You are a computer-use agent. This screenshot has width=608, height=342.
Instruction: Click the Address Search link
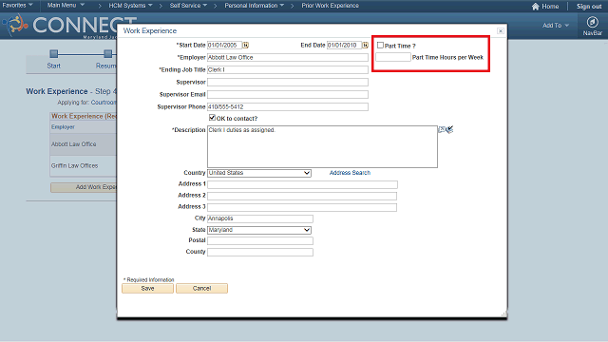coord(350,173)
